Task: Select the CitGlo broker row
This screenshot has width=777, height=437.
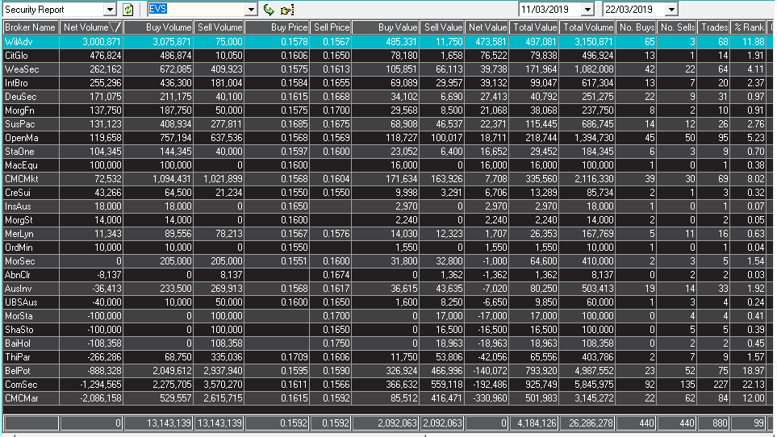Action: [x=387, y=56]
